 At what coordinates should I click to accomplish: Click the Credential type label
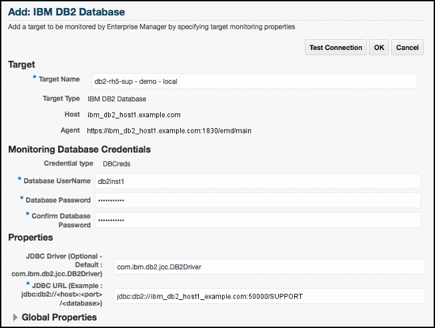tap(69, 163)
